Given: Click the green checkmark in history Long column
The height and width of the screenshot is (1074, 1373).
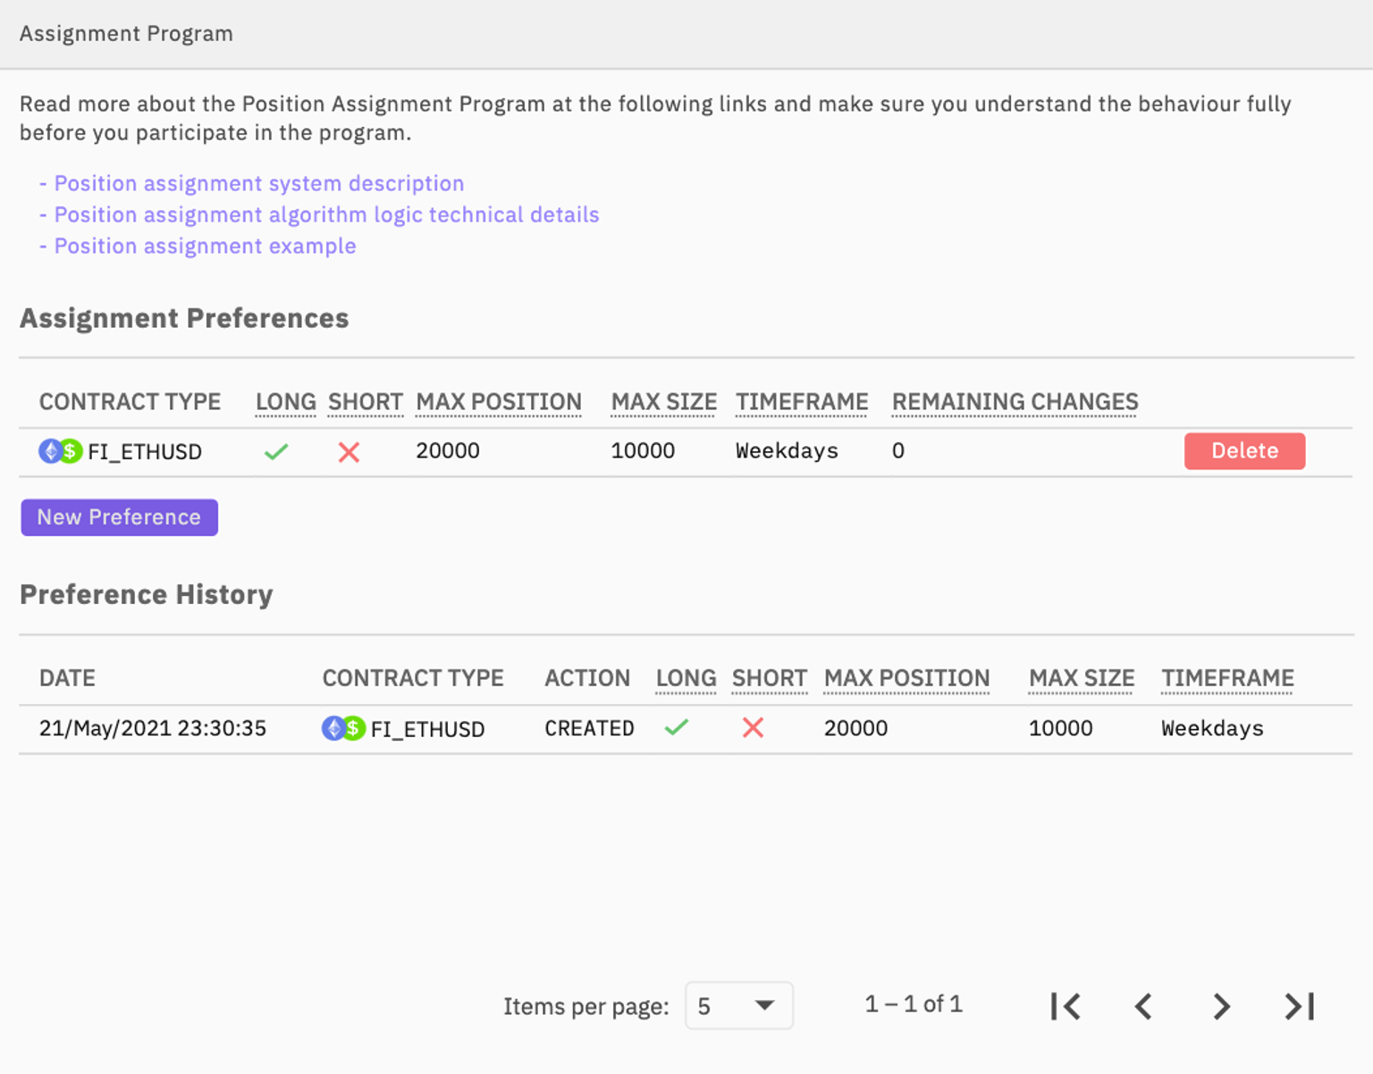Looking at the screenshot, I should [677, 727].
